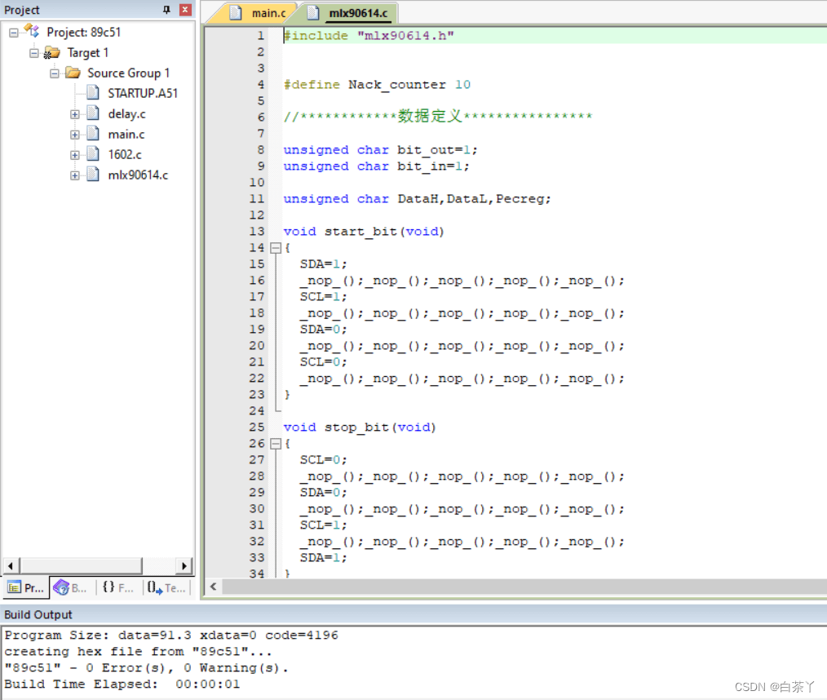Click the 1602.c file icon
Image resolution: width=827 pixels, height=700 pixels.
tap(93, 154)
